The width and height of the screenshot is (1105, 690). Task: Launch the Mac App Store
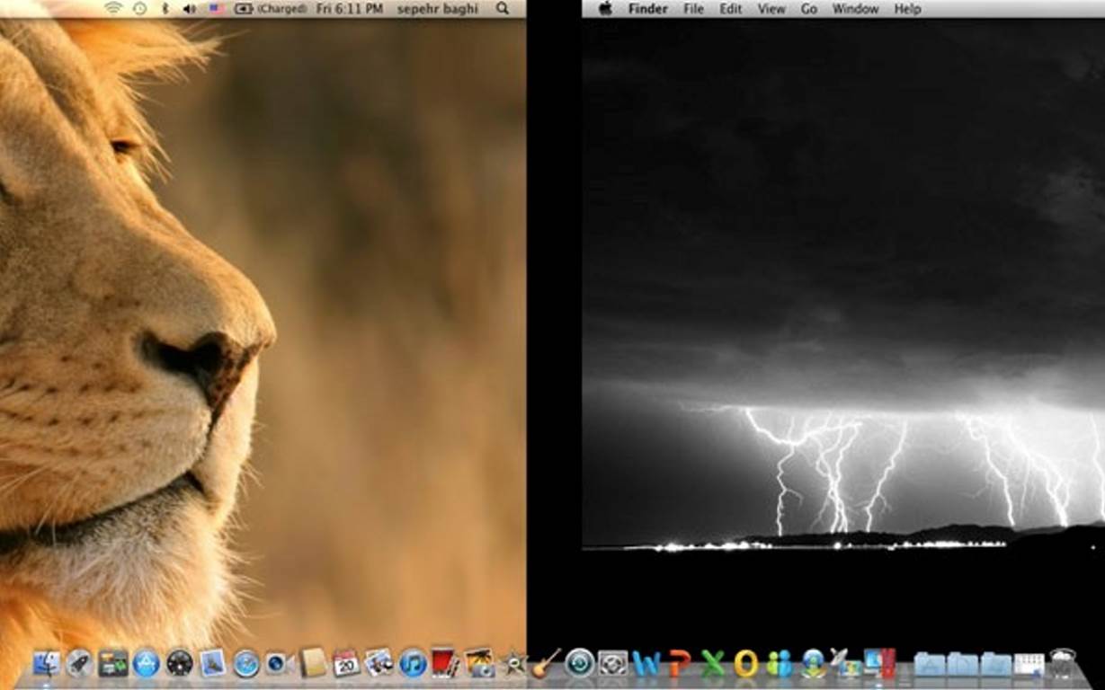[x=146, y=664]
